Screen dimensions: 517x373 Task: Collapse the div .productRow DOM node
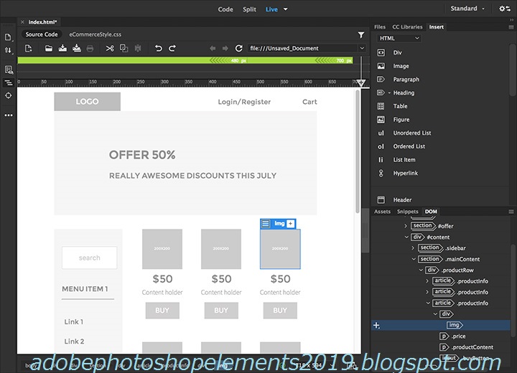tap(421, 270)
